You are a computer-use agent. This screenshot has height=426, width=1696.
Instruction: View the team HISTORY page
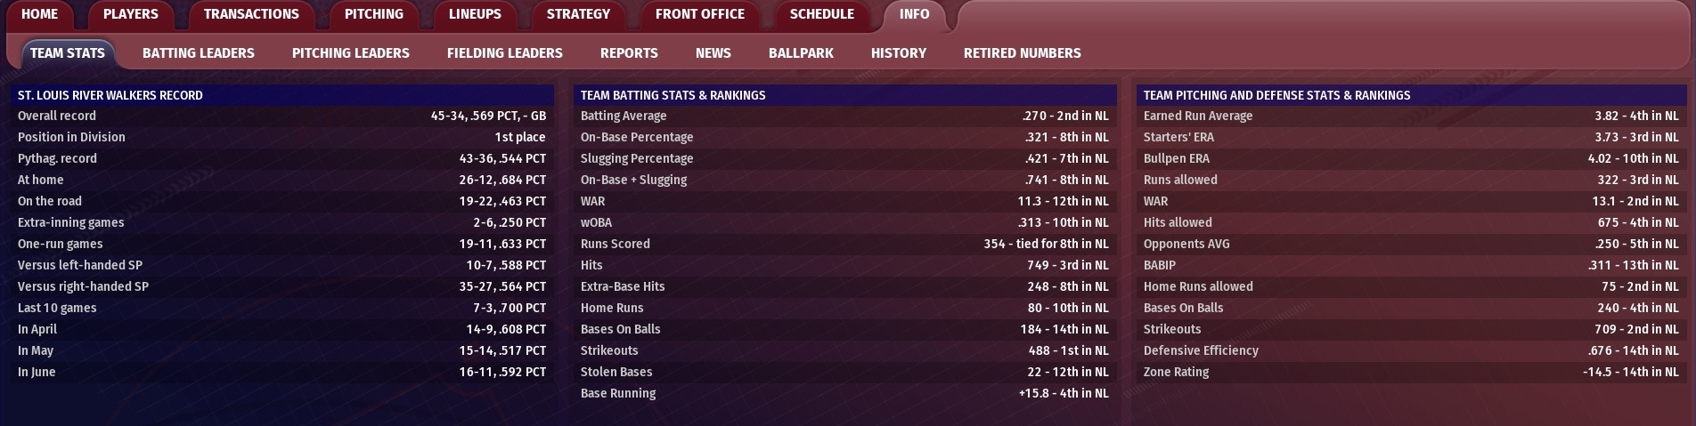point(899,53)
